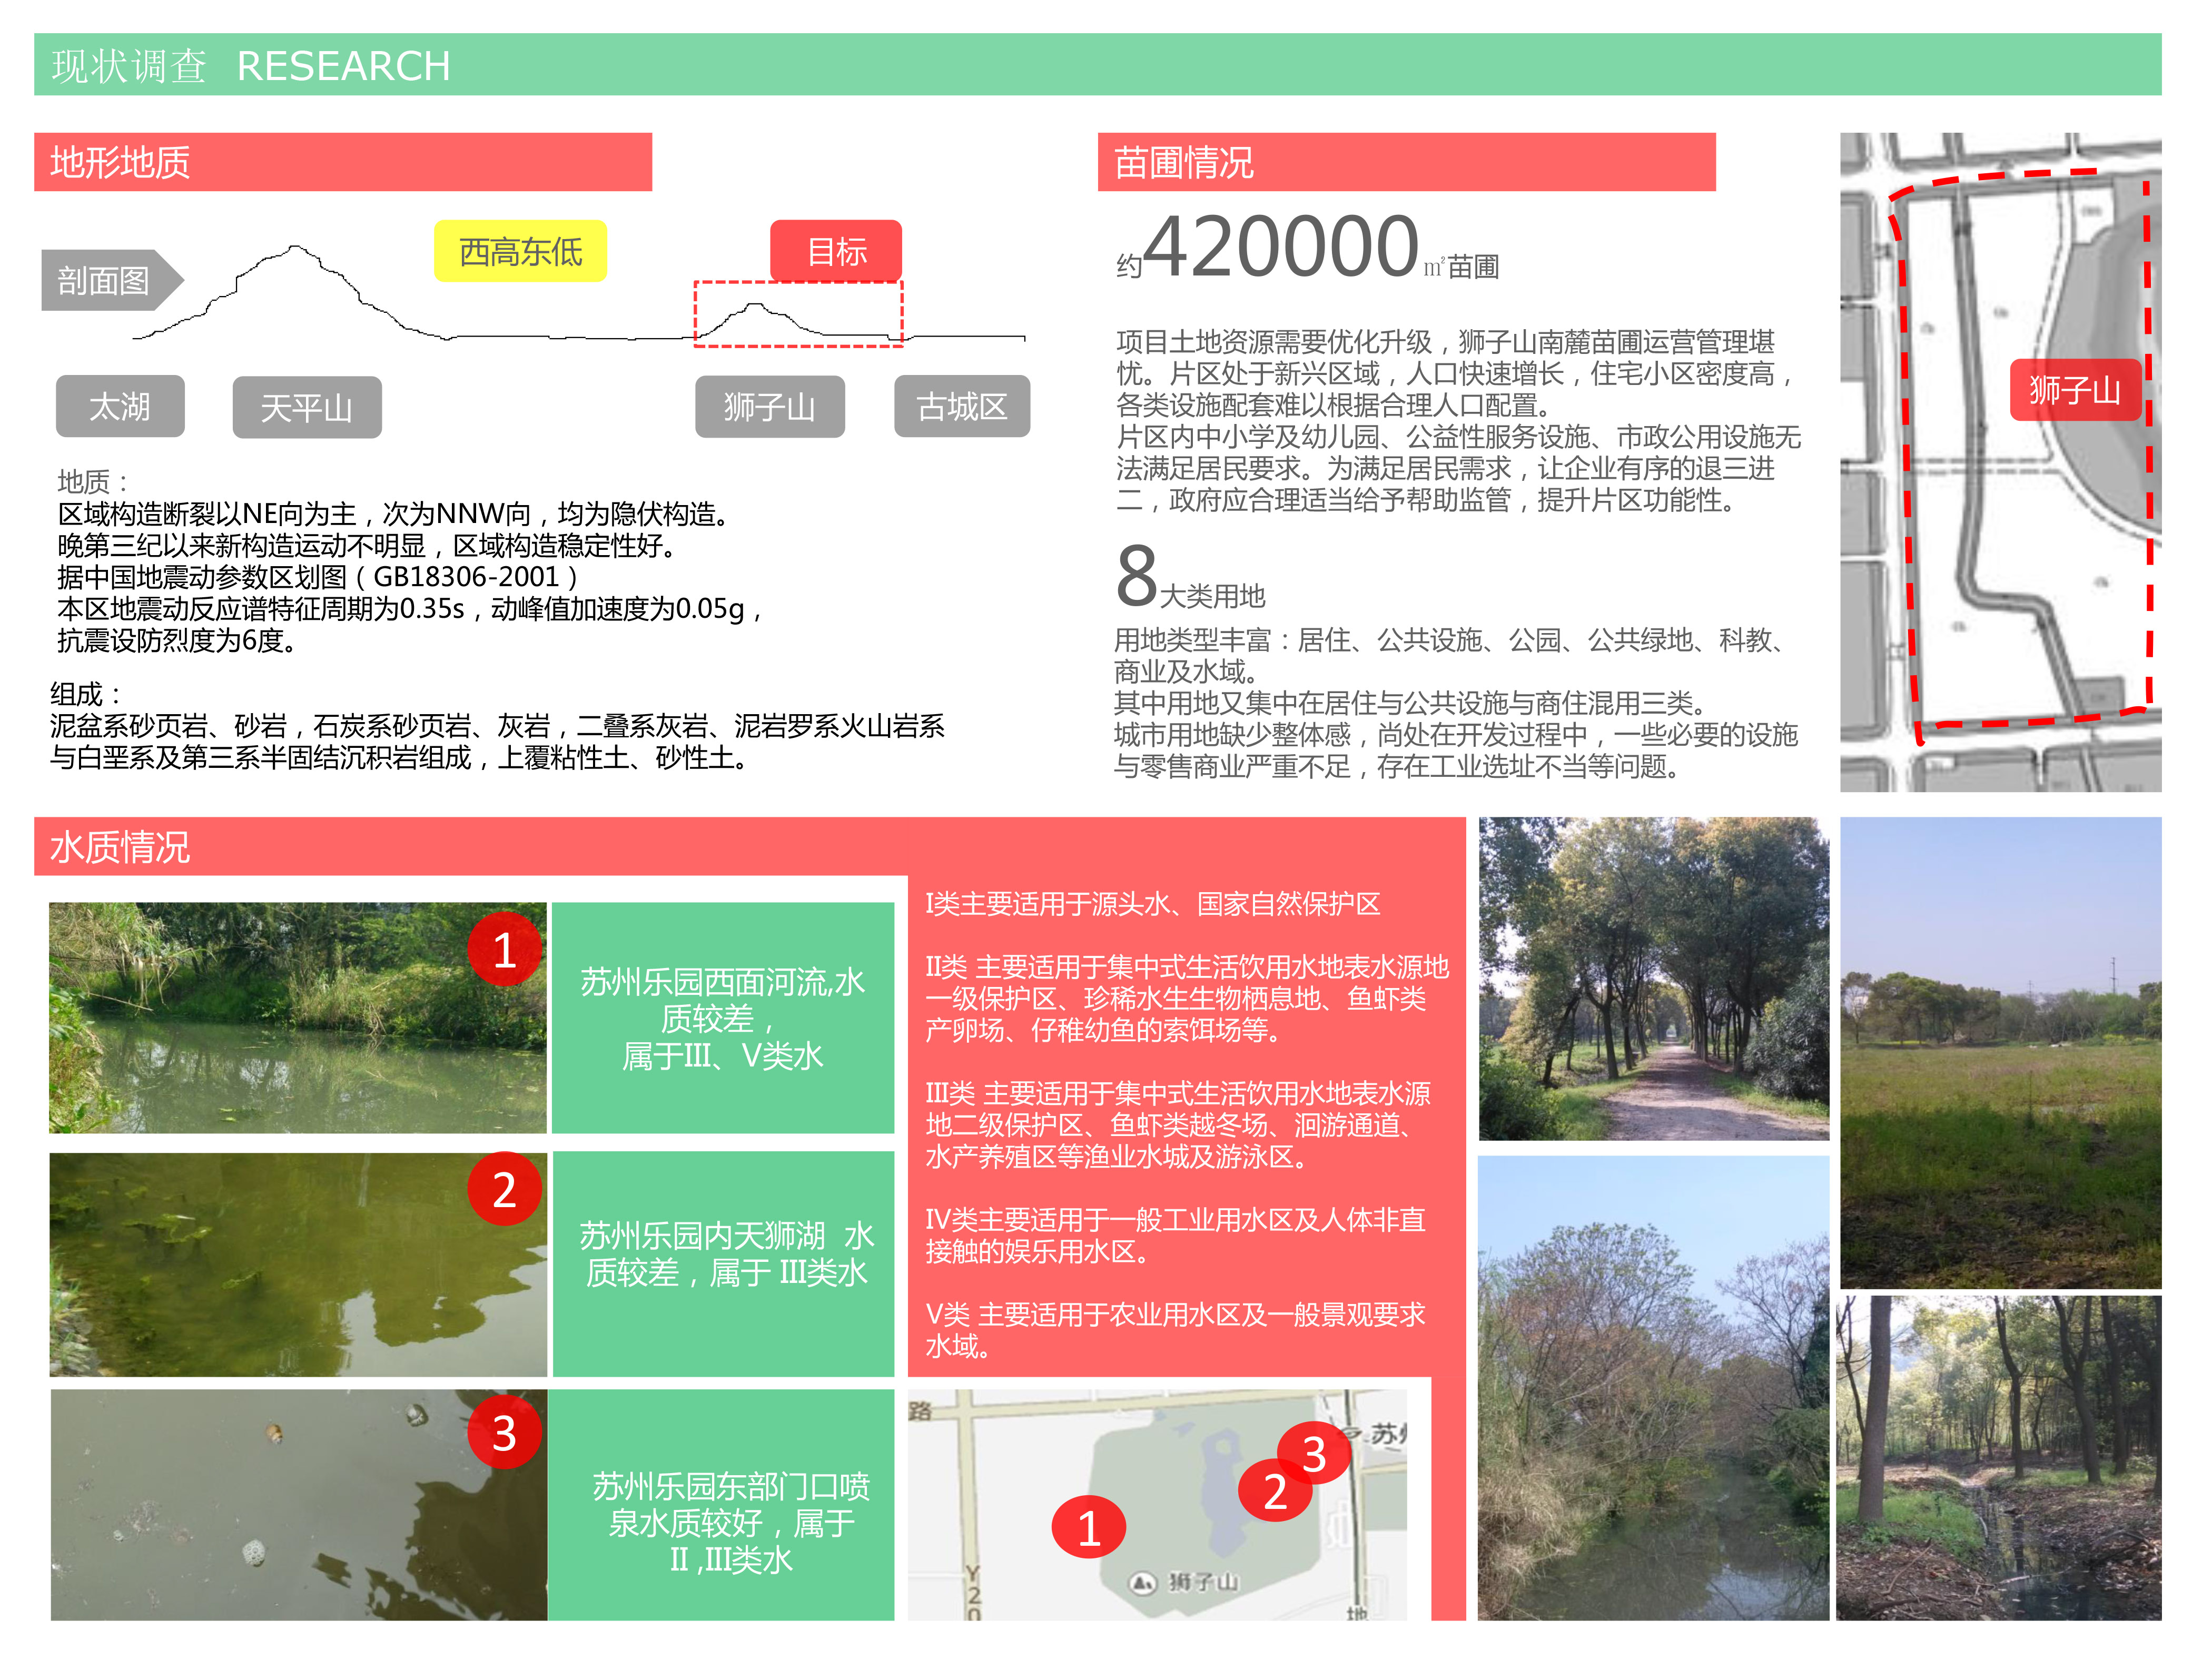
Task: Select the 地形地质 section header
Action: point(343,162)
